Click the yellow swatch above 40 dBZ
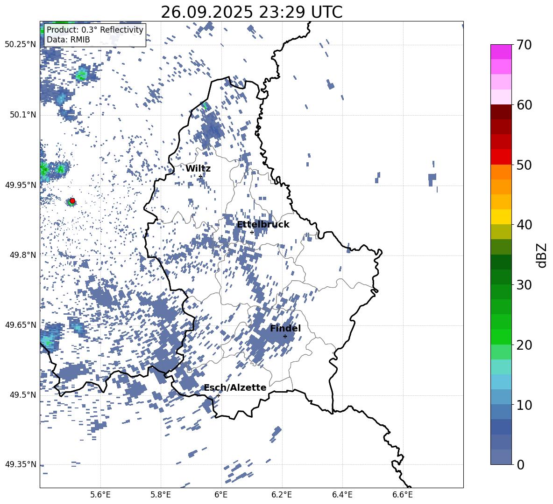The width and height of the screenshot is (553, 504). point(501,217)
